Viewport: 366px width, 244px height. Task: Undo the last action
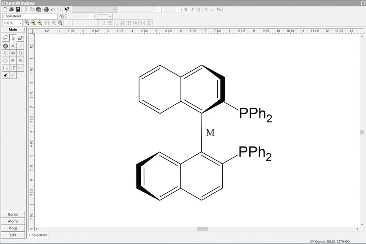[52, 9]
